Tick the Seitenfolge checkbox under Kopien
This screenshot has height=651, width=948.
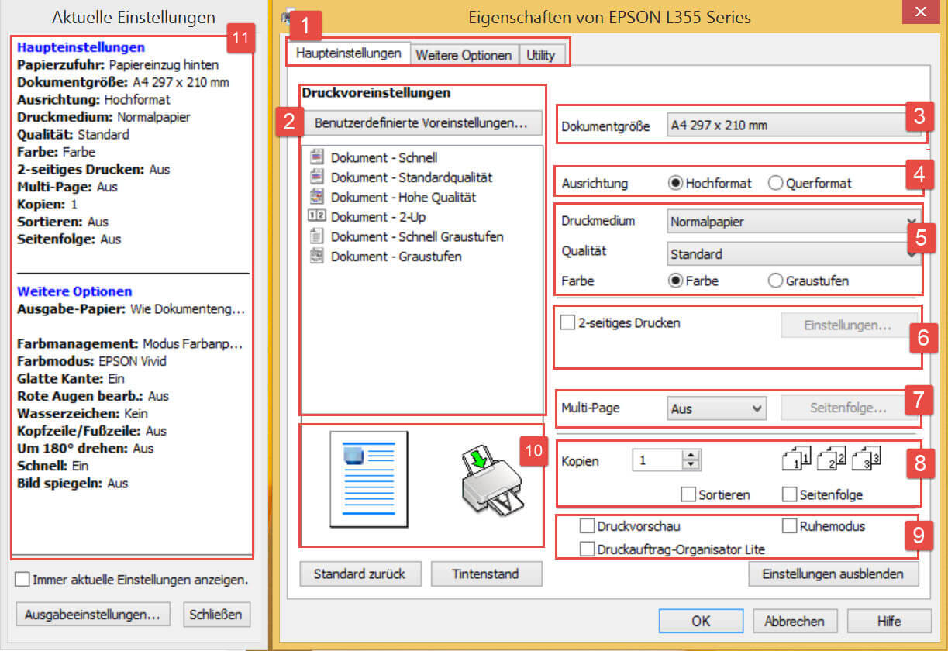pos(789,494)
